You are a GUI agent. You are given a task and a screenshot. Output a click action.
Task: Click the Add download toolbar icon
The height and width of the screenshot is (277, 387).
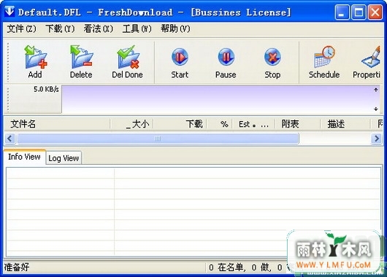point(35,57)
